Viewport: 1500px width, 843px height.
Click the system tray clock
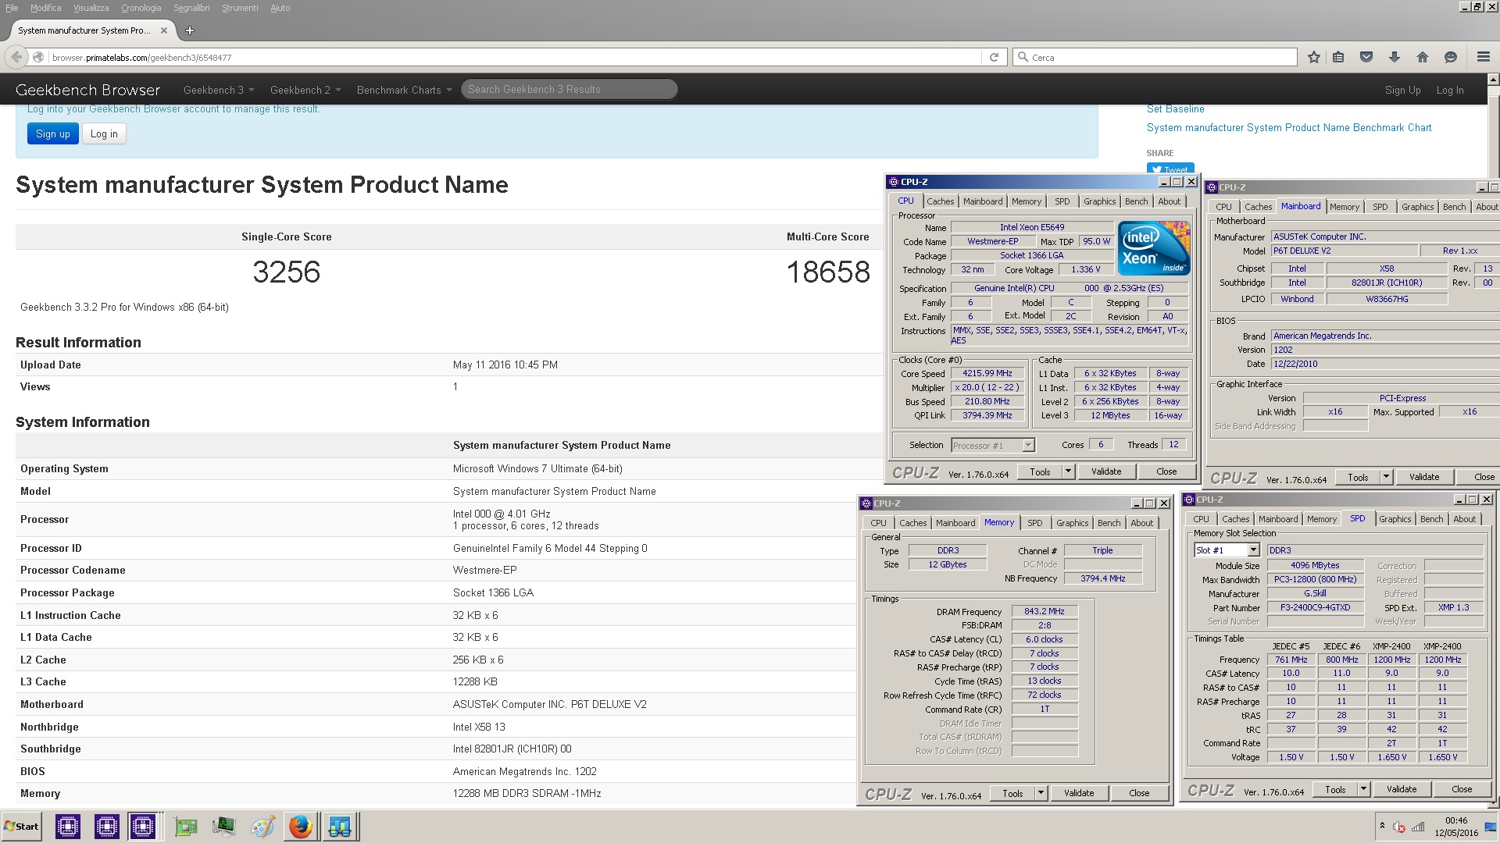(x=1456, y=827)
